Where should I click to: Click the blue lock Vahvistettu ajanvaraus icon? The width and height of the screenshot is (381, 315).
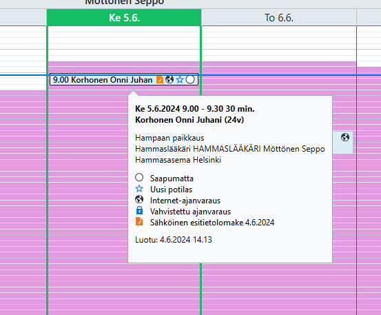(x=139, y=210)
